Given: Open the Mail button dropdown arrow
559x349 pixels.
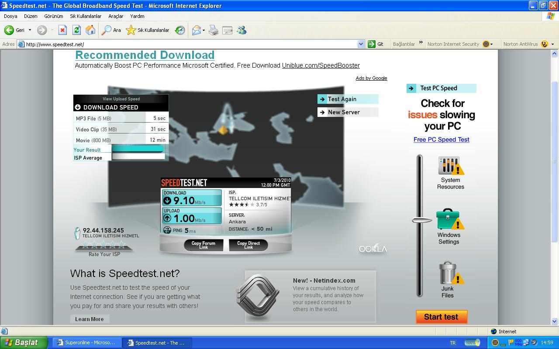Looking at the screenshot, I should [x=204, y=30].
